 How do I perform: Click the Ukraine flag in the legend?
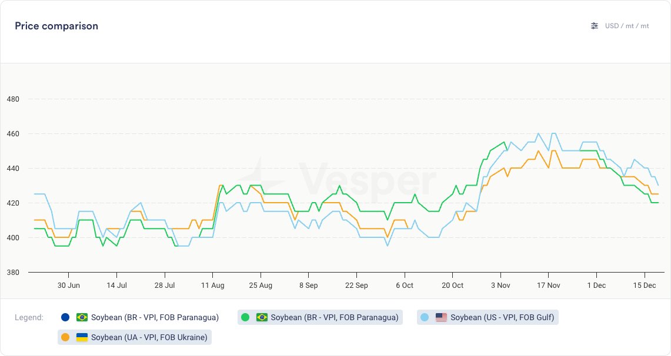(82, 337)
